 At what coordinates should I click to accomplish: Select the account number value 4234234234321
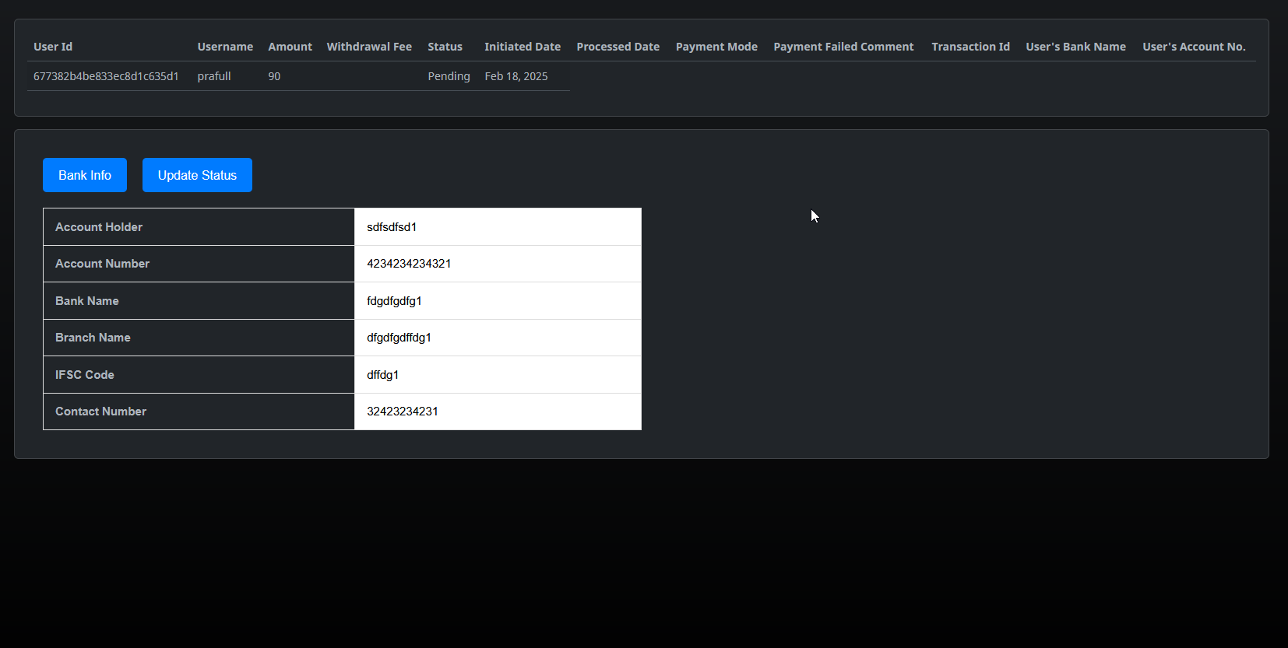(409, 264)
